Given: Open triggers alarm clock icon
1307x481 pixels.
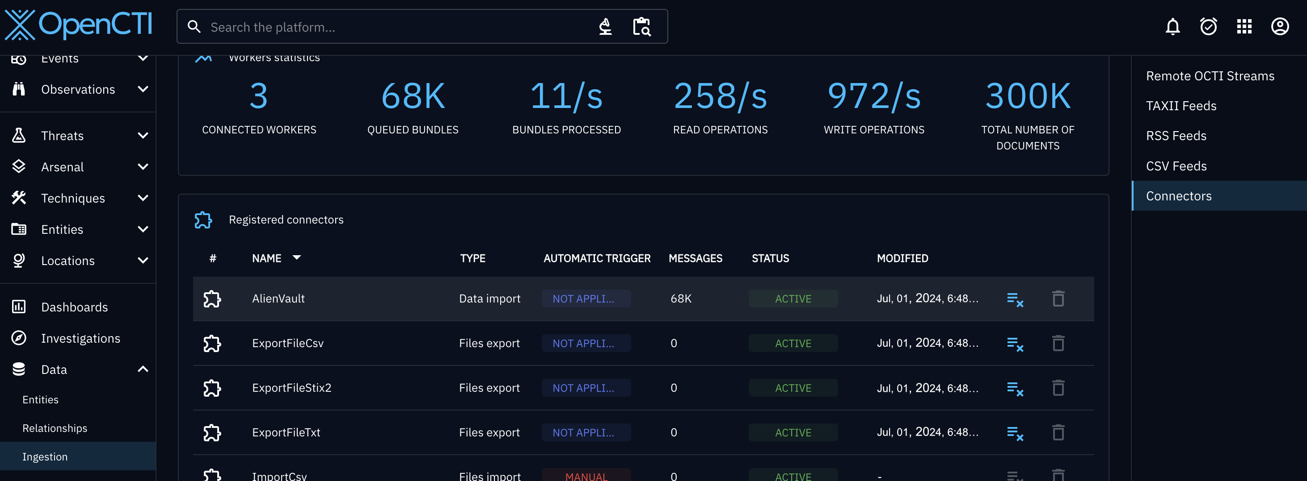Looking at the screenshot, I should point(1208,26).
